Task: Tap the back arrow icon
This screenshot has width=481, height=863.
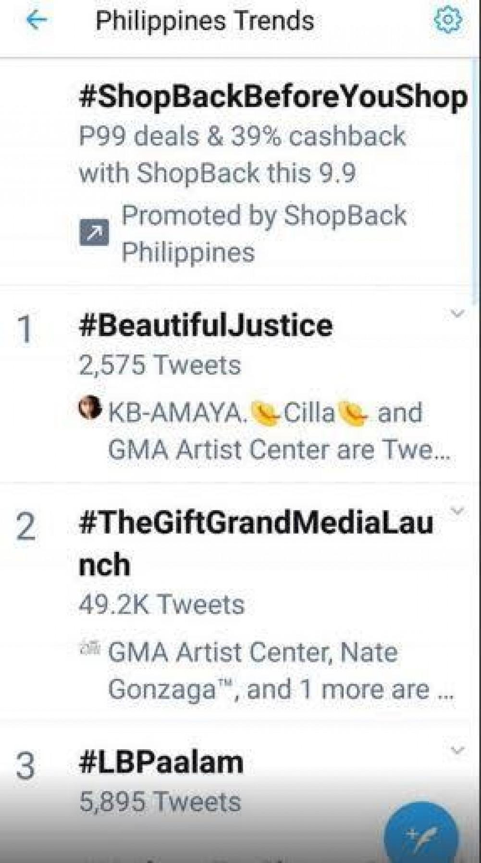Action: point(37,20)
